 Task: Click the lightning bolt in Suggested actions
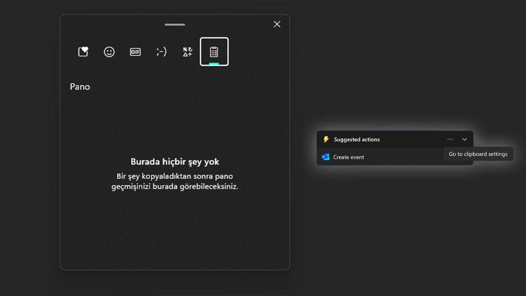pyautogui.click(x=325, y=139)
